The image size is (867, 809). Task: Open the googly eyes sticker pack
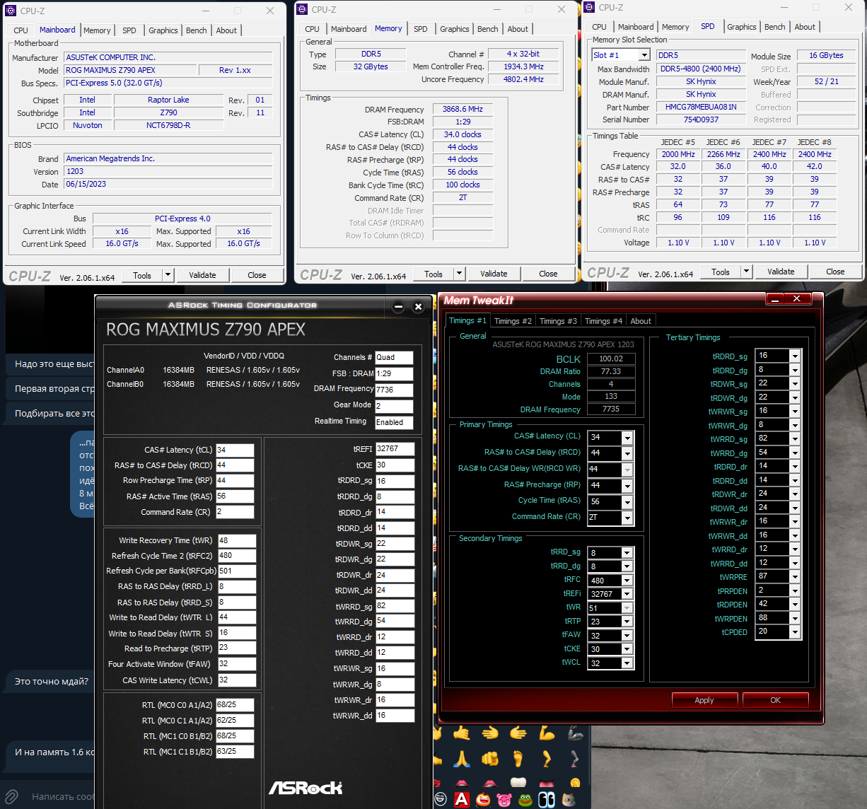[x=547, y=799]
